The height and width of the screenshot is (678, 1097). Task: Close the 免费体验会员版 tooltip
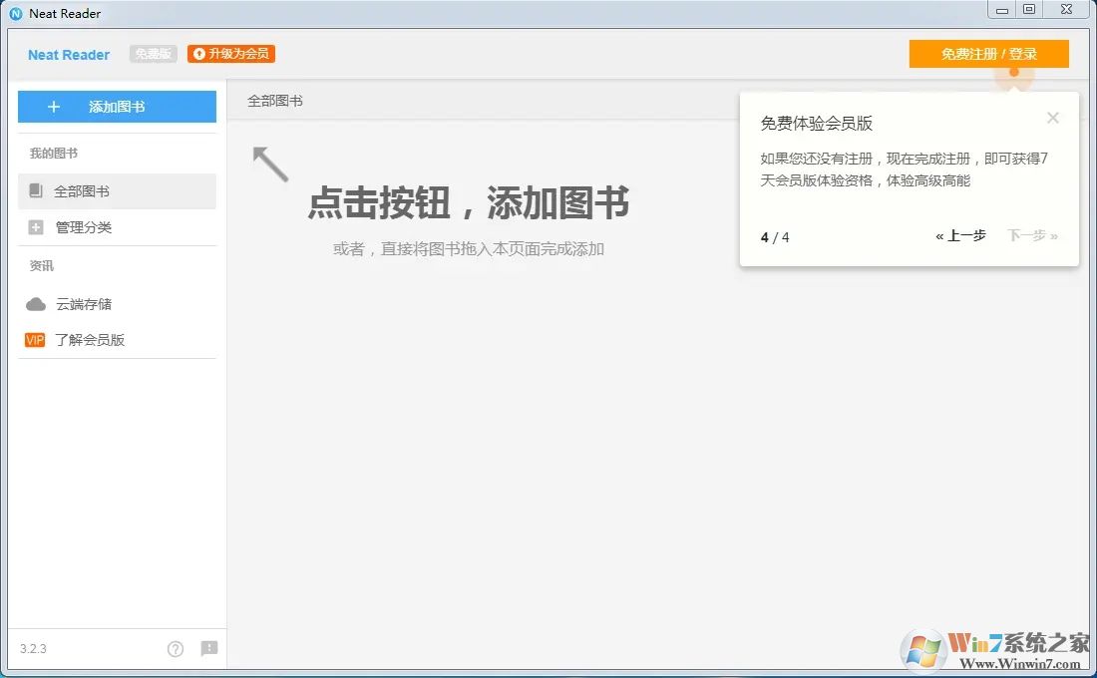tap(1052, 119)
